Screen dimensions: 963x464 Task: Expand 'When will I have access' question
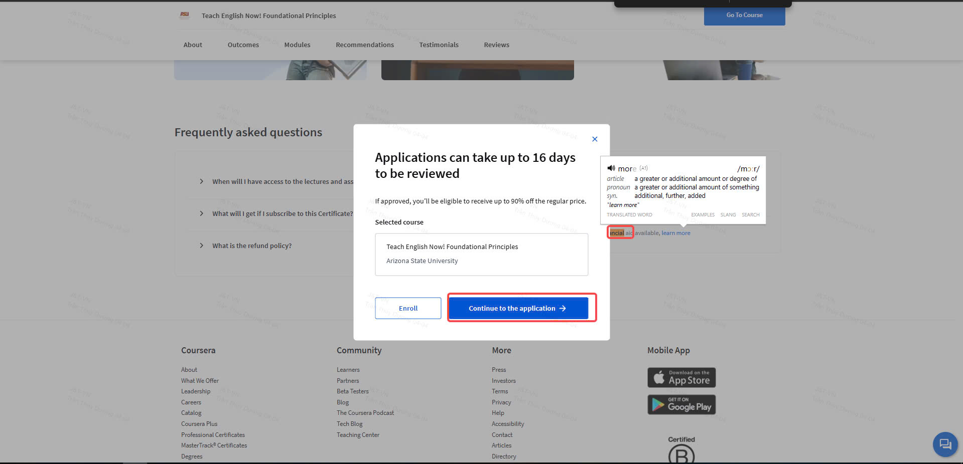202,181
